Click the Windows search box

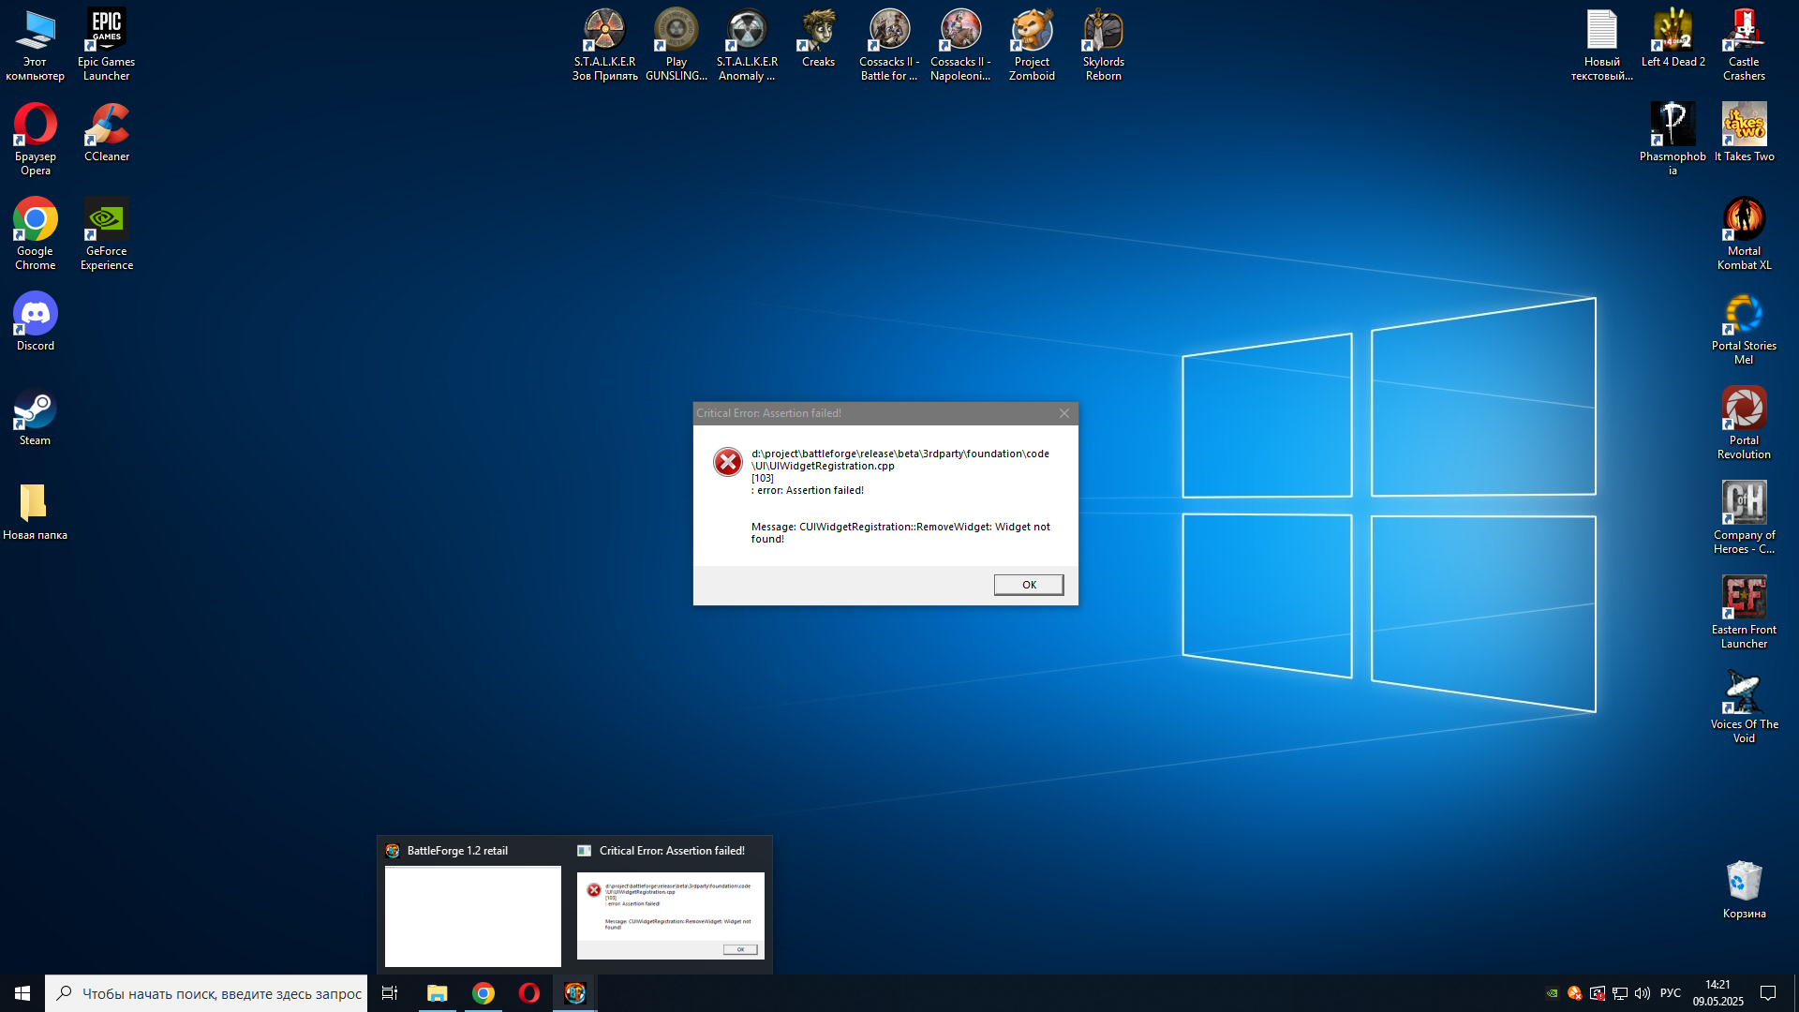207,993
